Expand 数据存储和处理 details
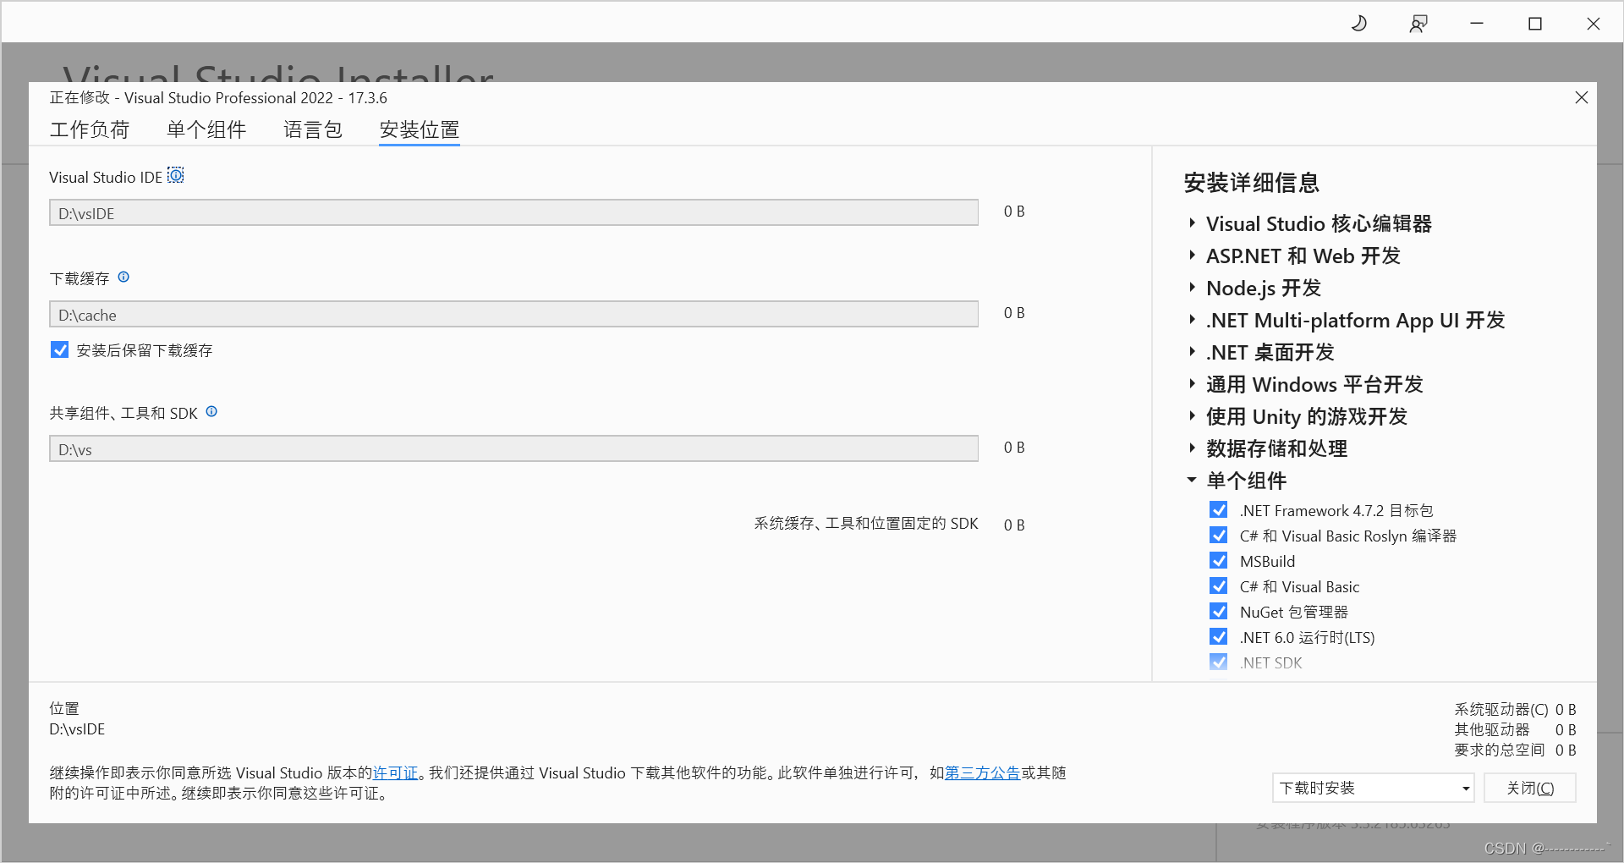Image resolution: width=1624 pixels, height=863 pixels. [1192, 448]
